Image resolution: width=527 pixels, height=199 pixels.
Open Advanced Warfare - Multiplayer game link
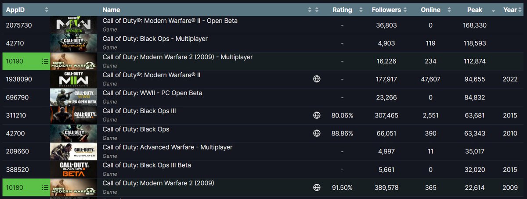(x=167, y=147)
